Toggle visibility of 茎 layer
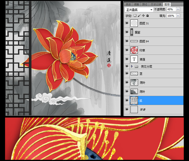189x161 pixels. point(127,73)
